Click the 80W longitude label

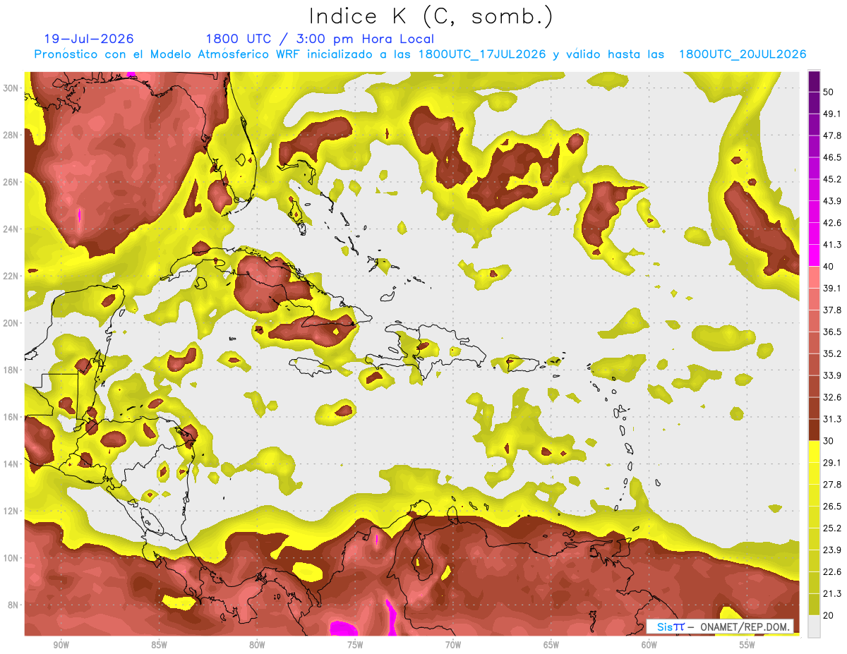(257, 645)
